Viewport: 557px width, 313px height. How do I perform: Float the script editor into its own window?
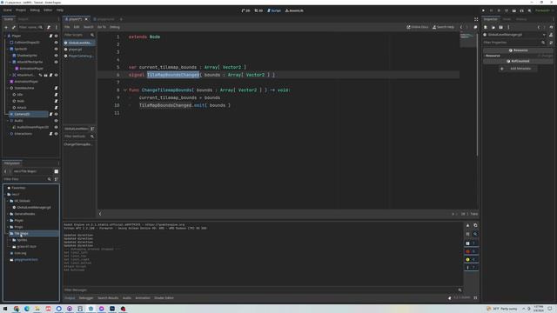[x=475, y=27]
